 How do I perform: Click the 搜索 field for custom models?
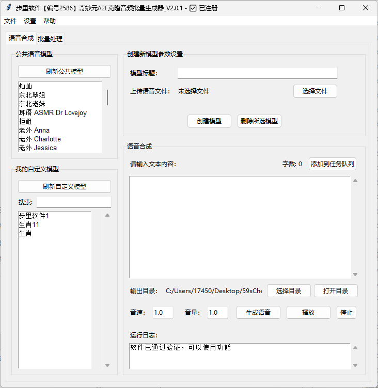pyautogui.click(x=73, y=202)
